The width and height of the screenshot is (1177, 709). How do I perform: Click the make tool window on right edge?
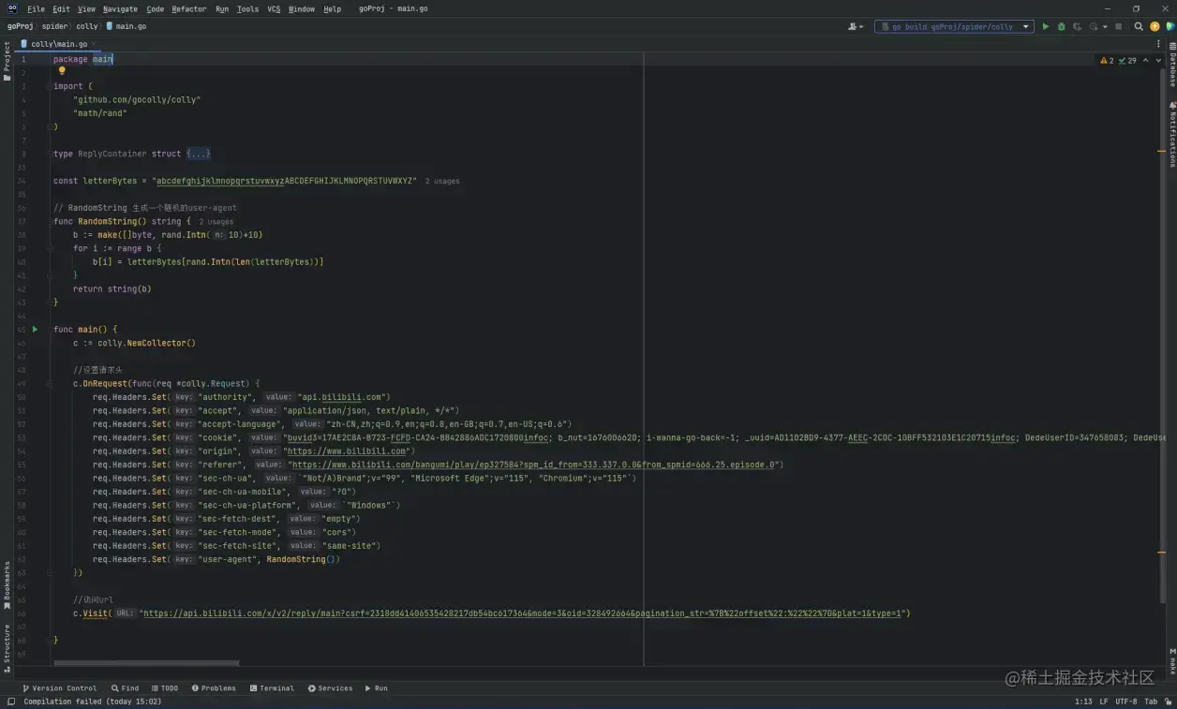click(x=1171, y=660)
